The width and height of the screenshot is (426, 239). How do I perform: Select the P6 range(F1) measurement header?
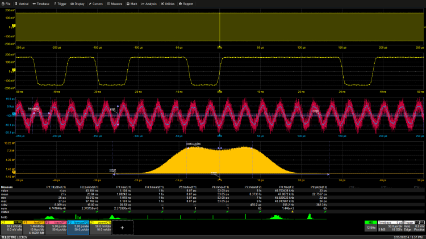(220, 187)
